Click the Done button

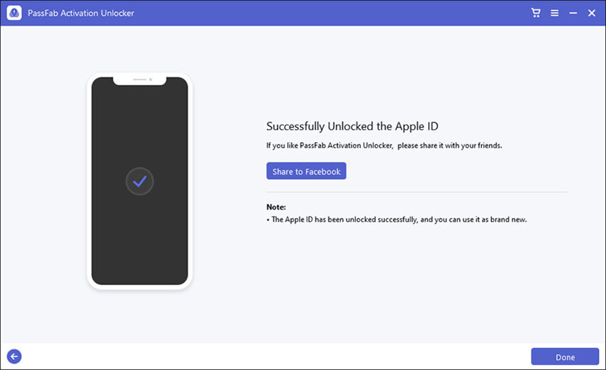click(565, 357)
